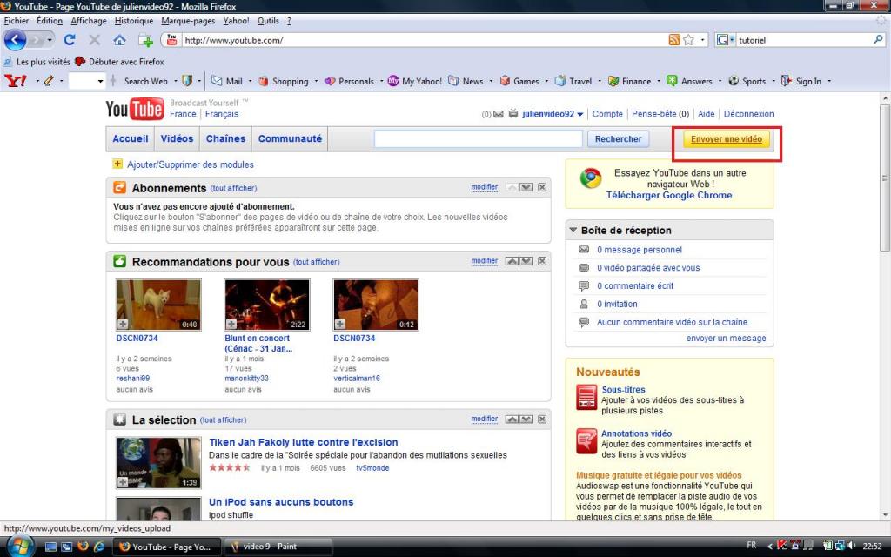Viewport: 891px width, 557px height.
Task: Open Personals on the Yahoo toolbar
Action: [349, 81]
